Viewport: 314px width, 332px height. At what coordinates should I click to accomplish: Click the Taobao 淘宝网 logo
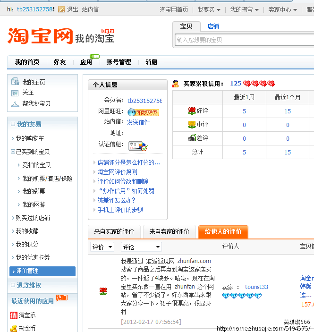[x=40, y=36]
